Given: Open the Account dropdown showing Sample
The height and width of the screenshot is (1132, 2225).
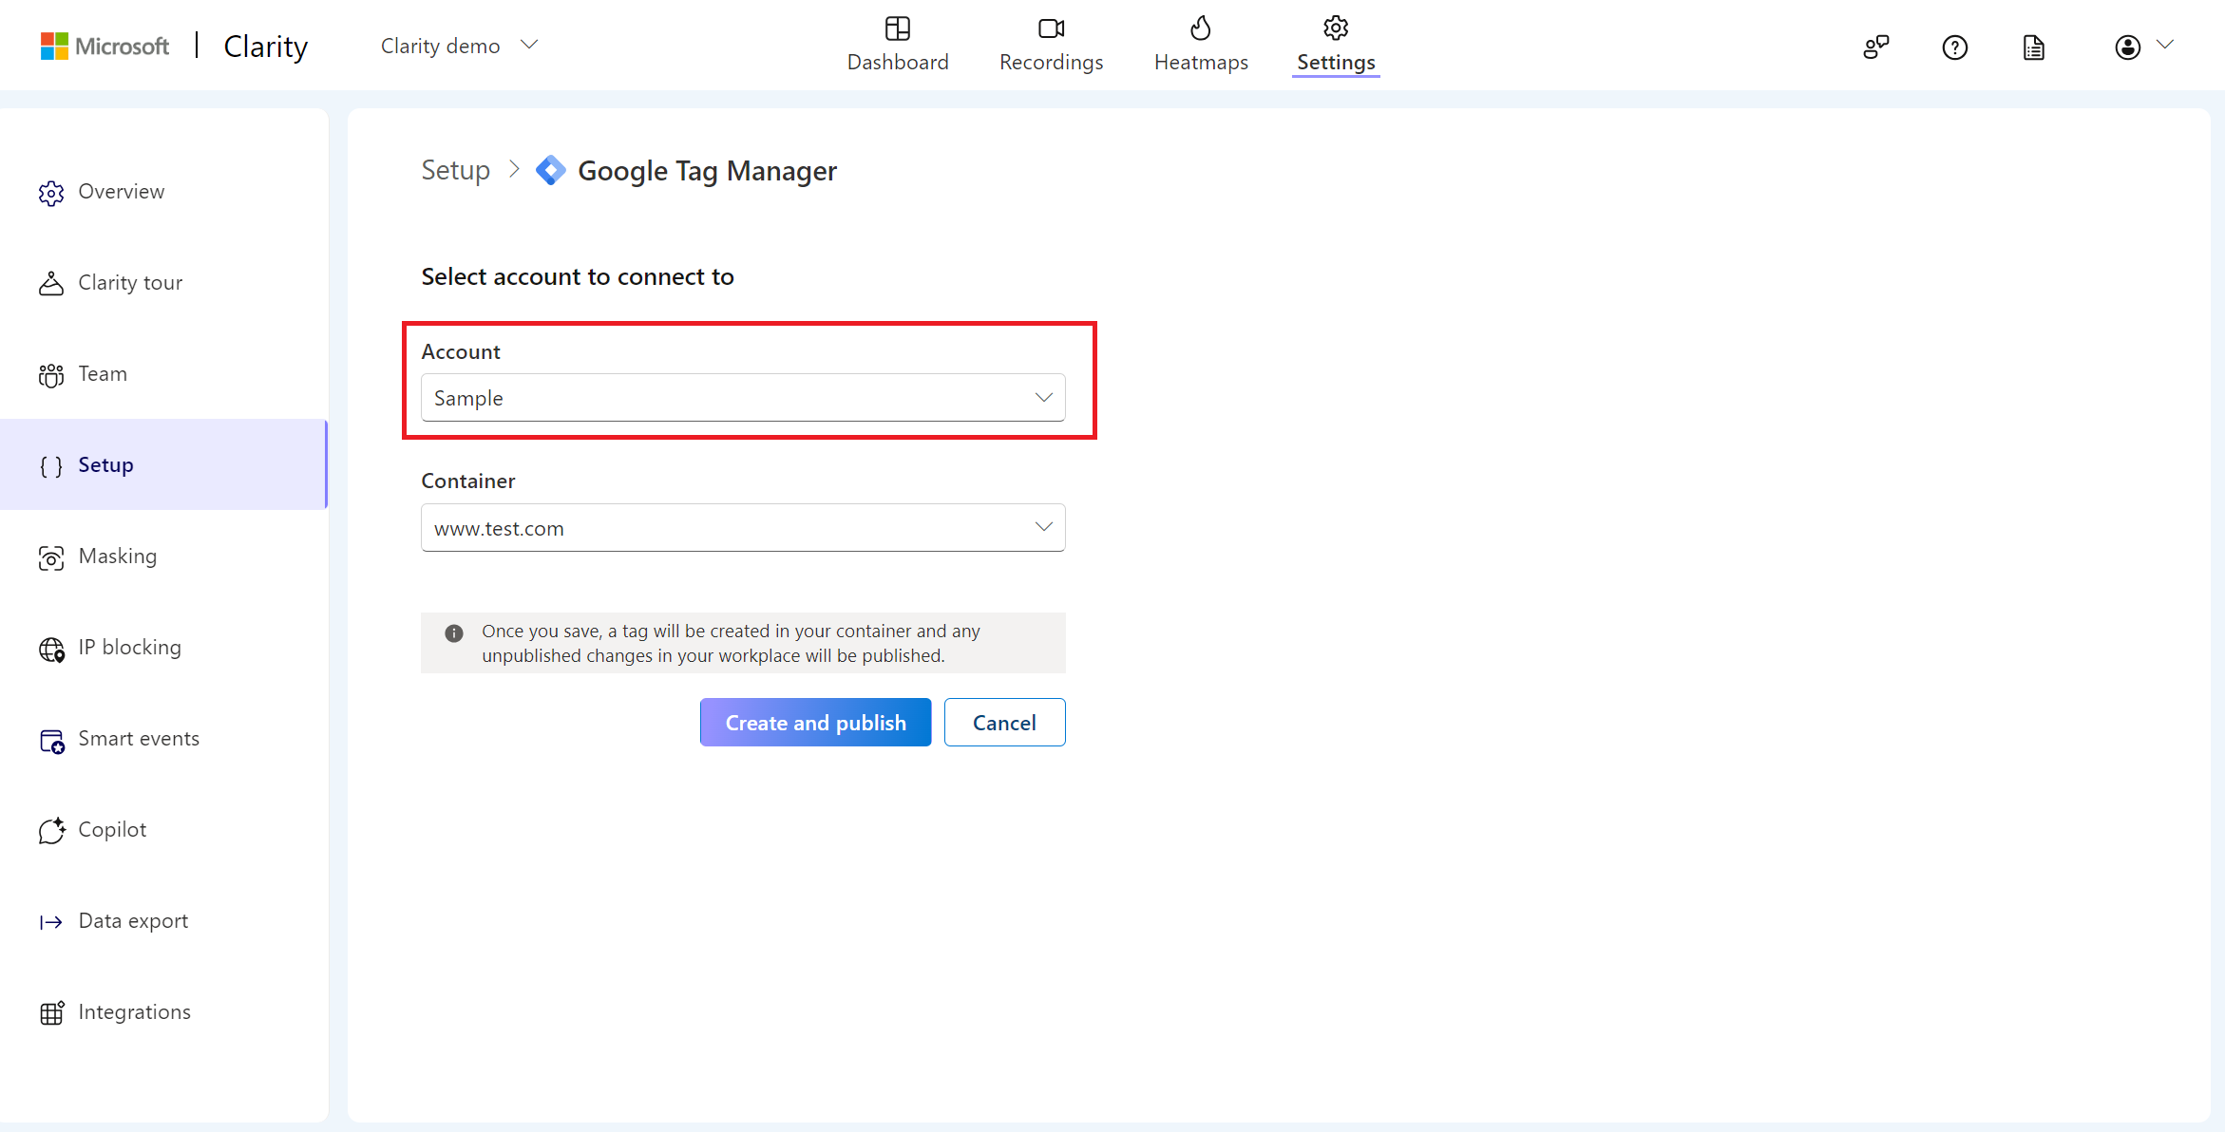Looking at the screenshot, I should click(743, 398).
